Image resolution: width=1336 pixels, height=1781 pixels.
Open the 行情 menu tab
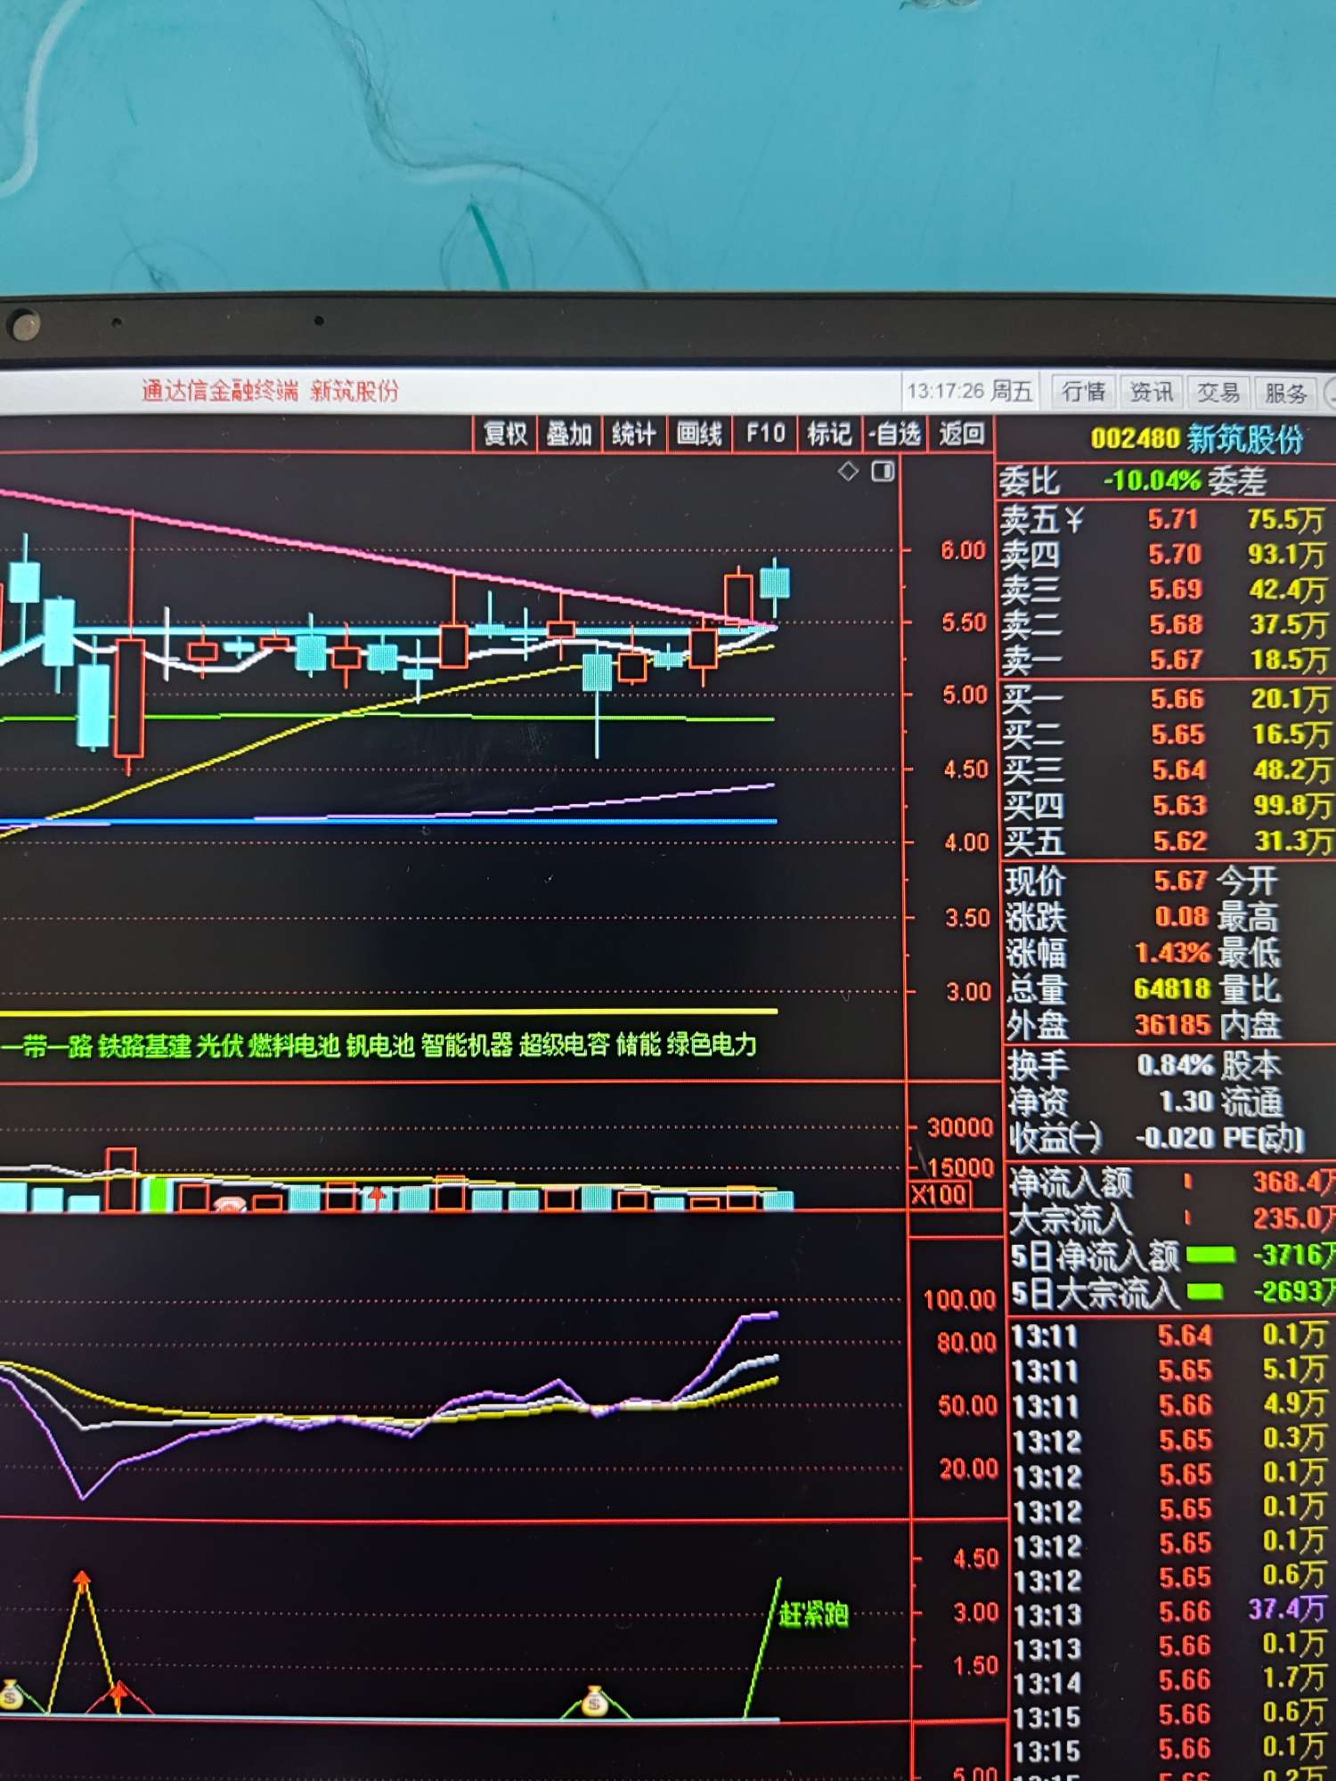(x=1084, y=392)
